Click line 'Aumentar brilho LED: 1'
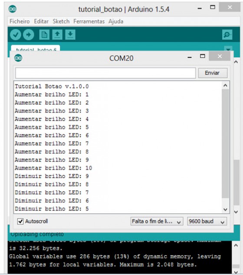 [52, 95]
